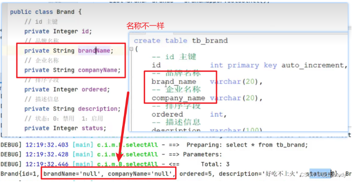This screenshot has height=182, width=360.
Task: Click the brand_name column in SQL
Action: [174, 82]
